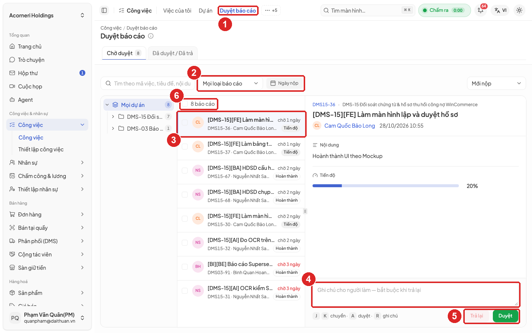
Task: Open the Dự án top tab
Action: tap(205, 11)
